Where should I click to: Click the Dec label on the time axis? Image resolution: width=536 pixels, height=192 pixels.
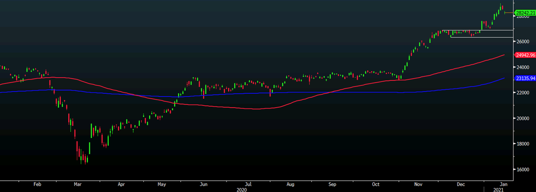point(461,184)
